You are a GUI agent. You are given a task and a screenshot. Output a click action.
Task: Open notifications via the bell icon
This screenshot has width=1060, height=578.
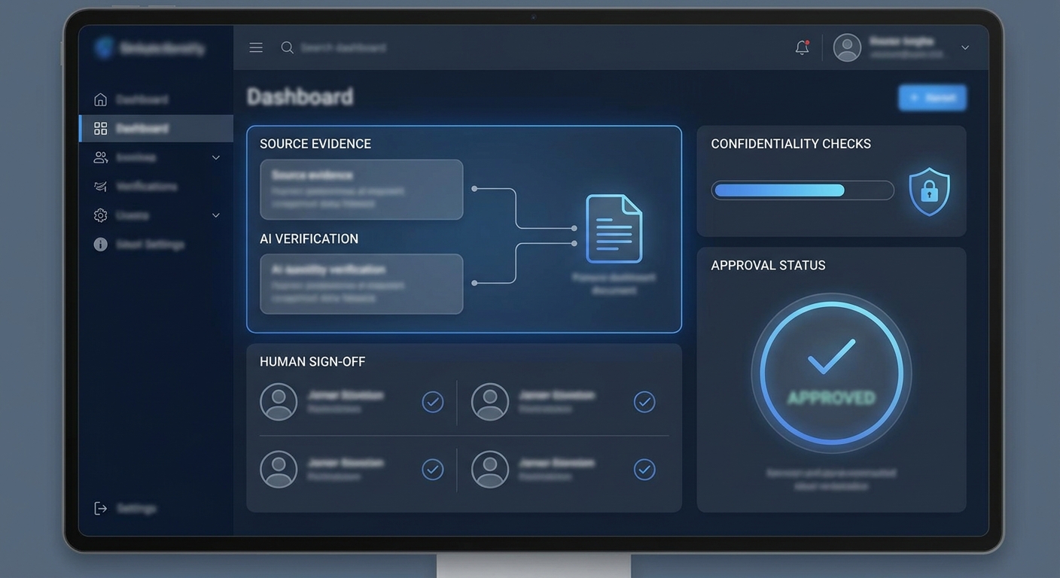tap(803, 47)
